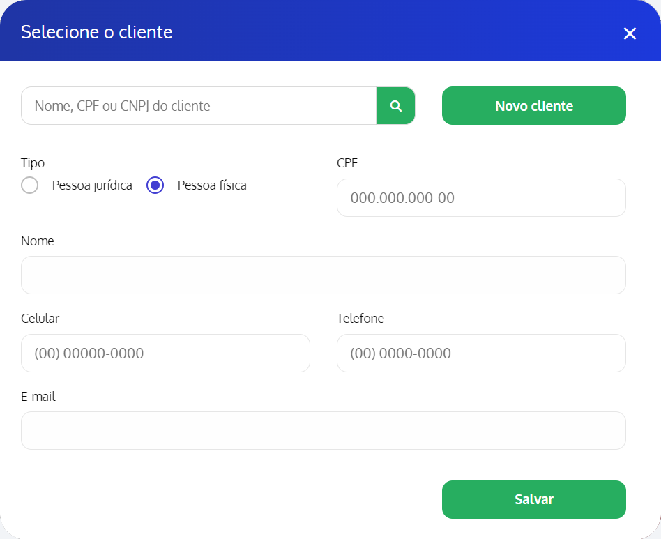Save the client with Salvar button

533,499
